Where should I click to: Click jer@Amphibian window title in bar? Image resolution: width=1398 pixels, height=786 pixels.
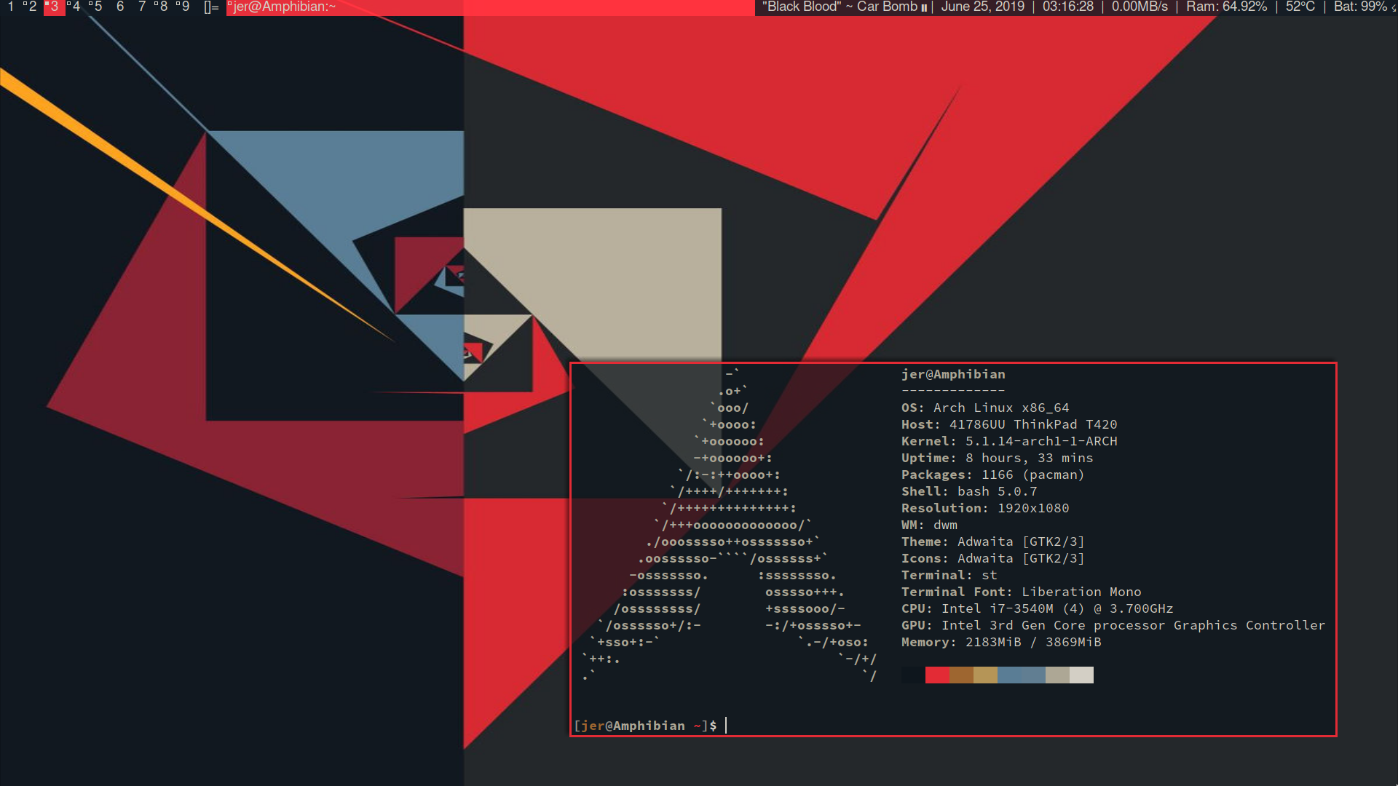284,7
